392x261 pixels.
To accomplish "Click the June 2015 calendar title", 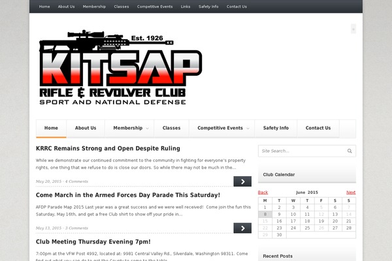I will 307,192.
